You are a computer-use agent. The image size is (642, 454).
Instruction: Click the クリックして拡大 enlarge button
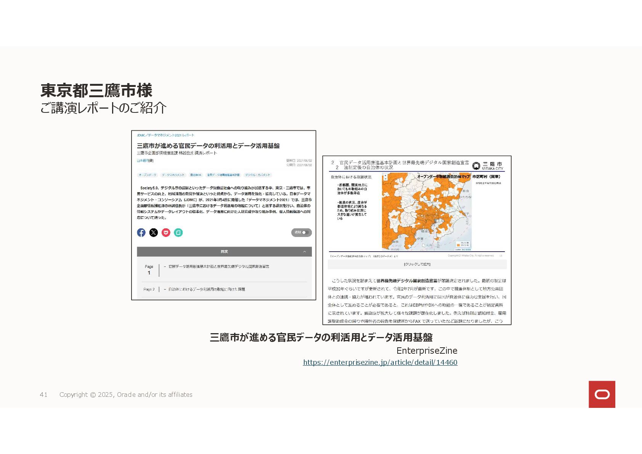[417, 264]
